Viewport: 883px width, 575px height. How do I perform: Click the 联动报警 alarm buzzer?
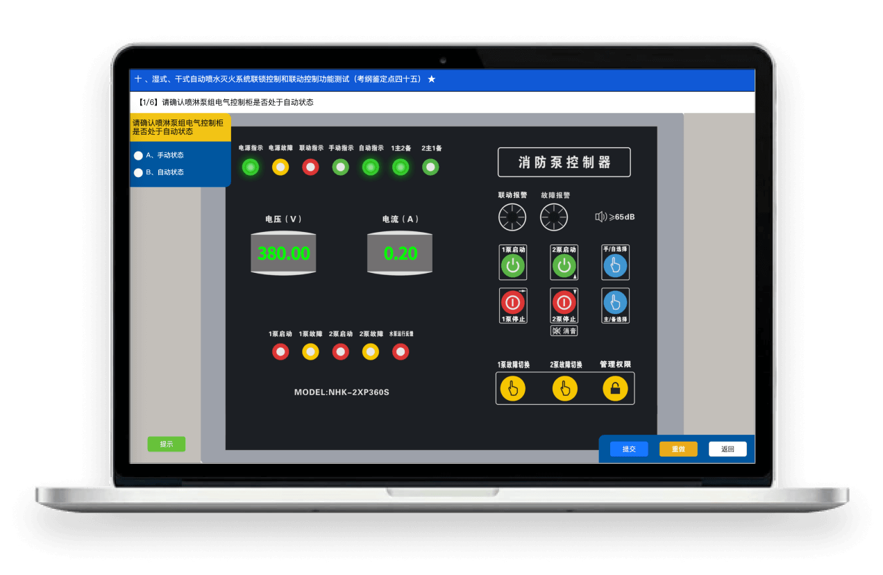(512, 217)
